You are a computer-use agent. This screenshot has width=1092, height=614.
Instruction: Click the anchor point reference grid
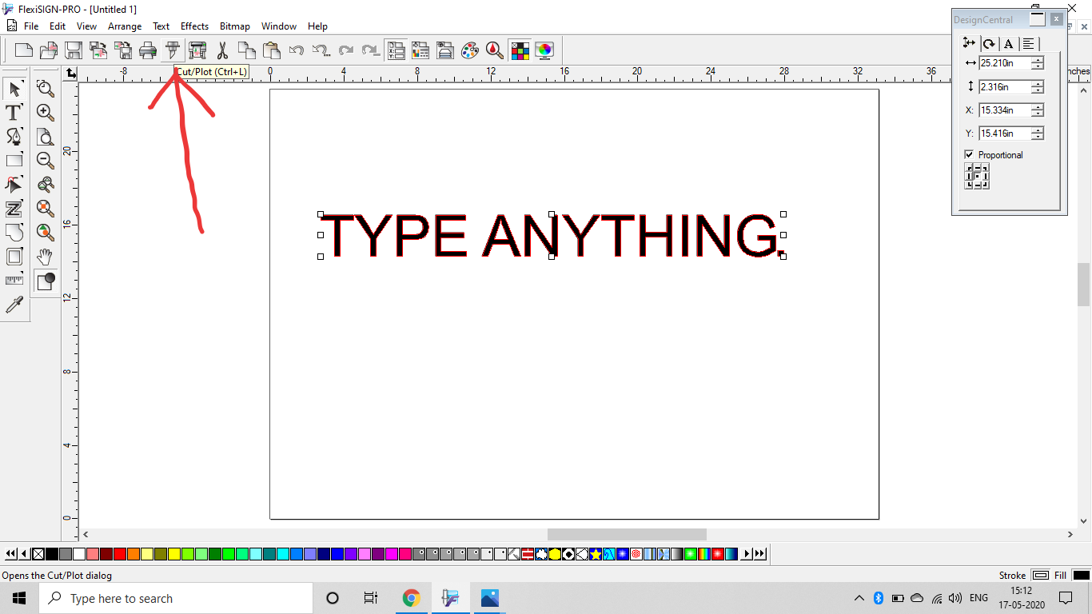pos(977,176)
